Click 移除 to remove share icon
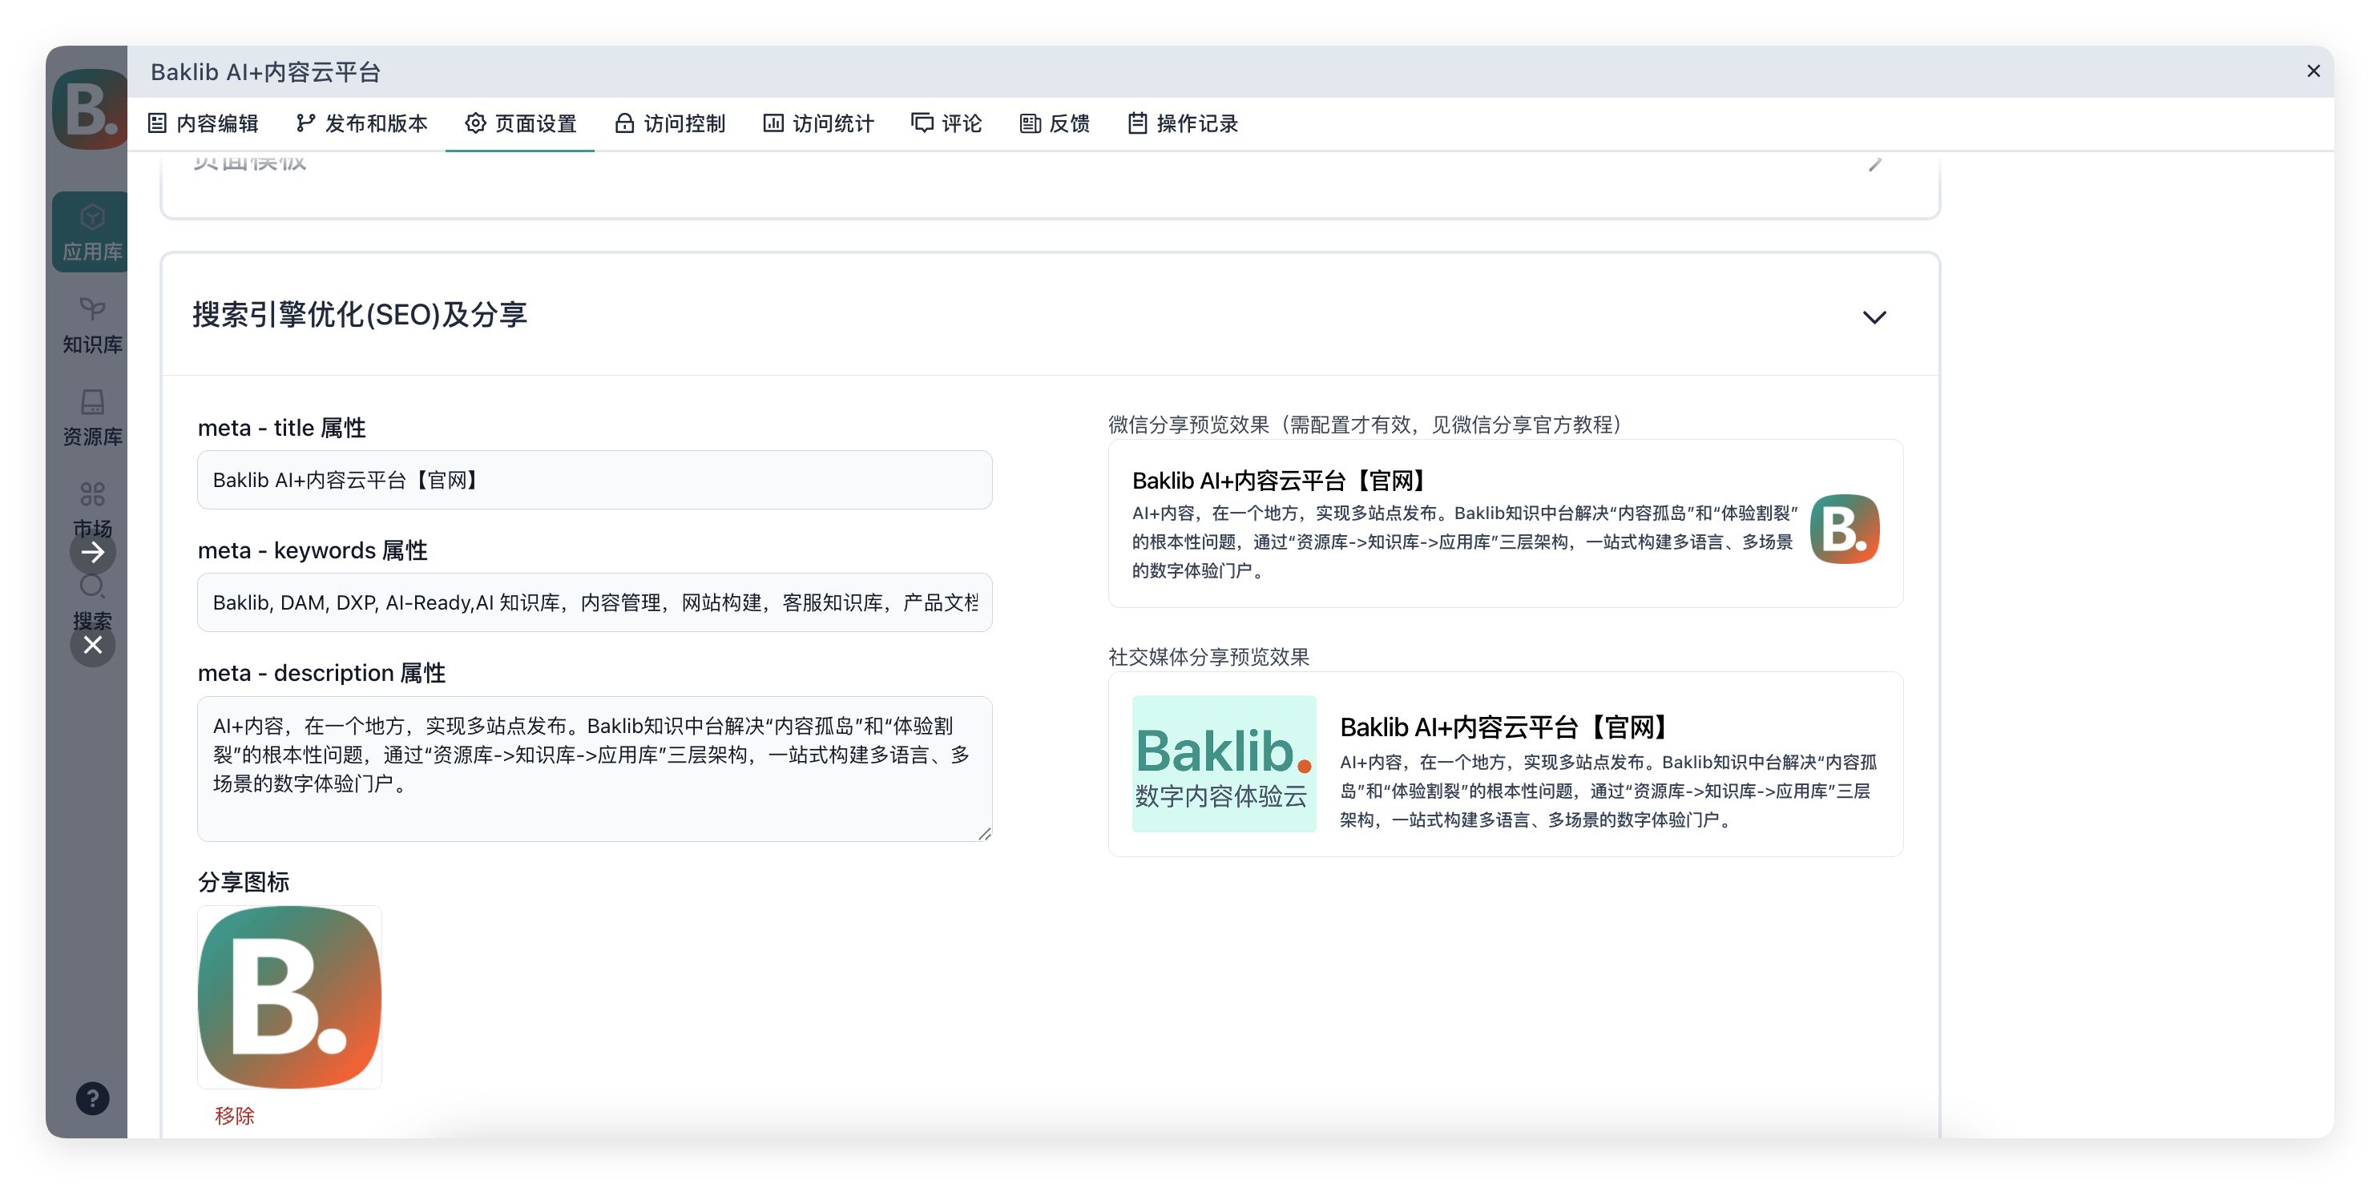Image resolution: width=2380 pixels, height=1184 pixels. (234, 1116)
